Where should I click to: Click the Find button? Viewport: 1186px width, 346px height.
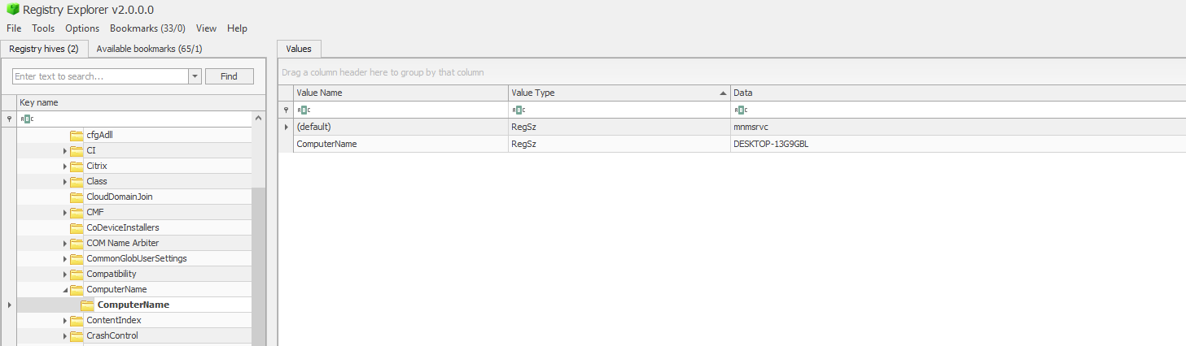tap(229, 76)
